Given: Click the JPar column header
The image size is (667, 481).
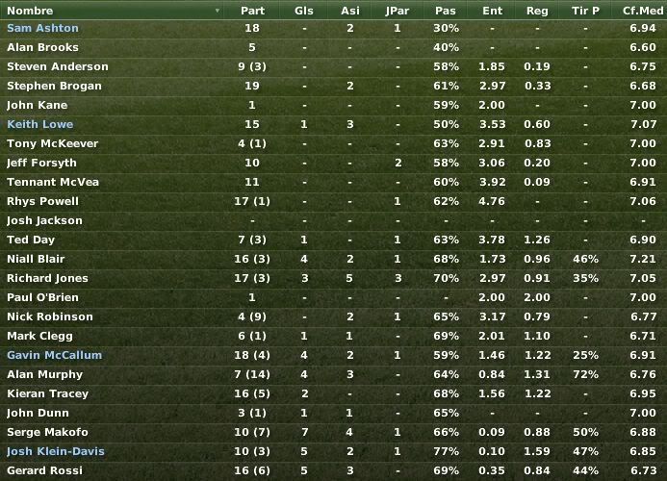Looking at the screenshot, I should coord(398,11).
